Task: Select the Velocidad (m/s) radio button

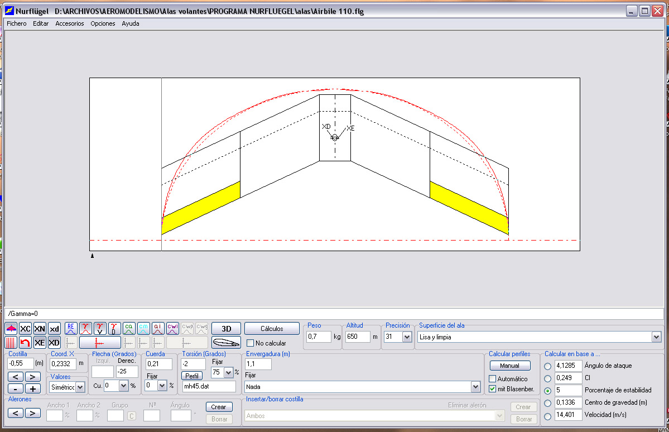Action: (547, 415)
